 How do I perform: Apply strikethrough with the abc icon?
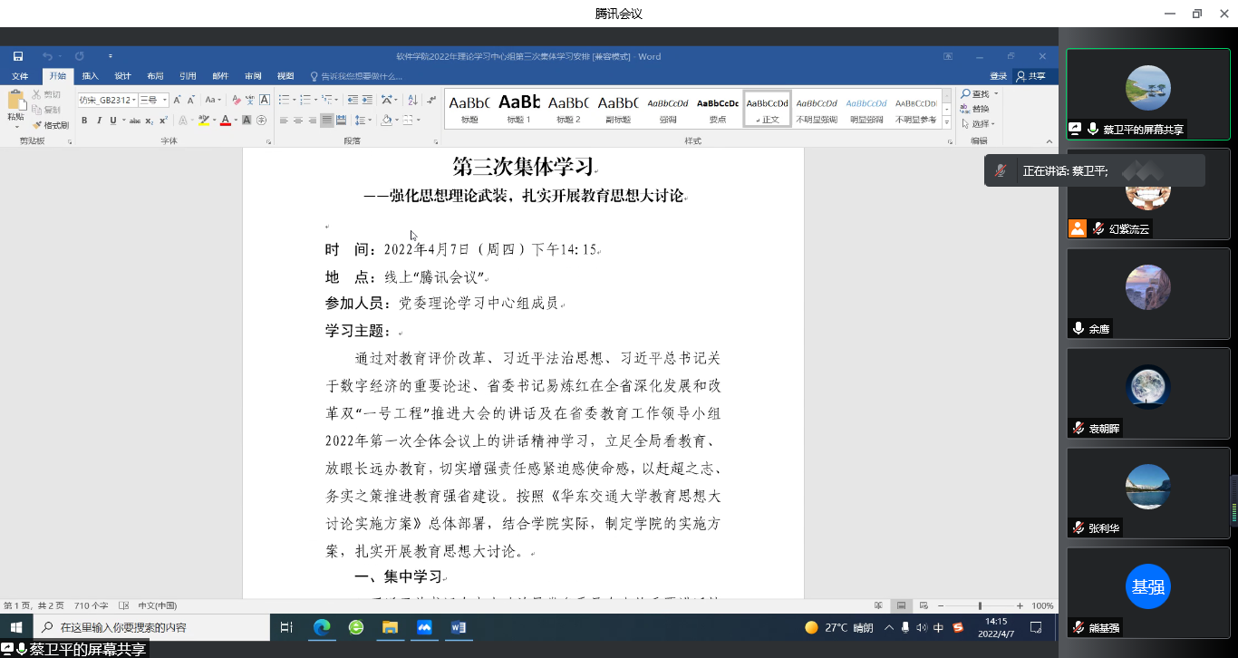click(135, 121)
